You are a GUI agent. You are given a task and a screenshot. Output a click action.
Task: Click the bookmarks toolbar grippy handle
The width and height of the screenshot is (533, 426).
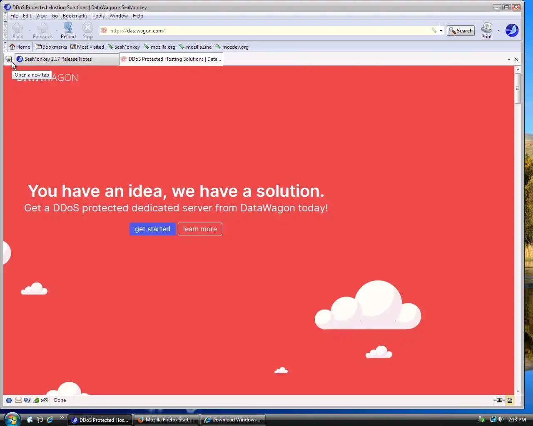click(x=6, y=47)
